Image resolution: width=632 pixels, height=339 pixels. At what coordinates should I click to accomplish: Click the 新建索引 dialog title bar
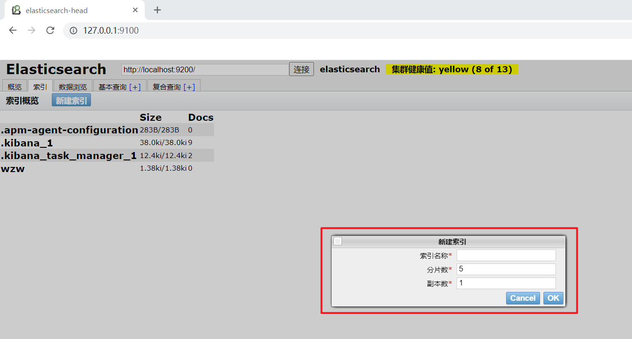[x=448, y=242]
